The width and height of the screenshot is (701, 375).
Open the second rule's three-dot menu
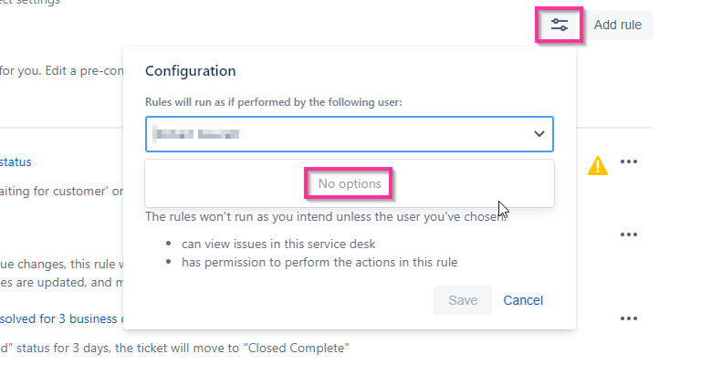[629, 234]
